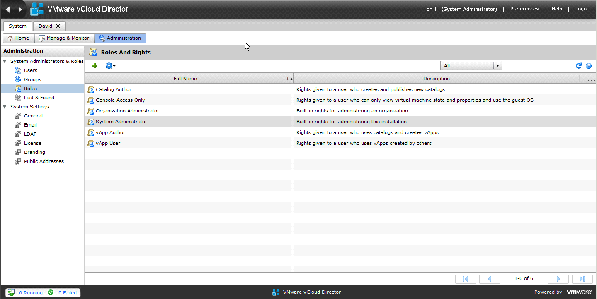This screenshot has height=299, width=597.
Task: Click the Organization Administrator role icon
Action: coord(91,111)
